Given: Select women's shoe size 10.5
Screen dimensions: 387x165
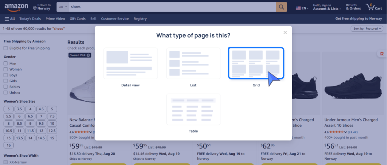Looking at the screenshot, I should [x=9, y=131].
